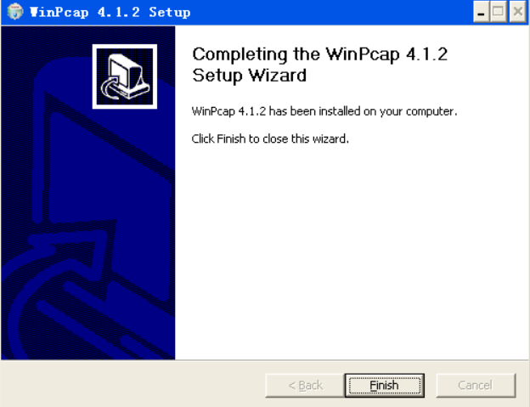
Task: Click the empty white content area
Action: coord(352,250)
